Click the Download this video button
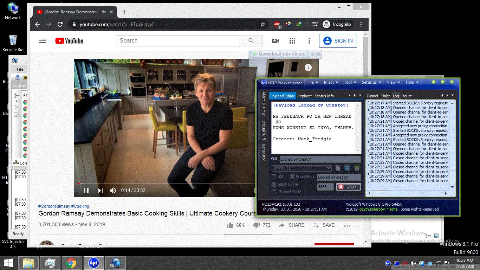Viewport: 480px width, 270px height. coord(279,54)
